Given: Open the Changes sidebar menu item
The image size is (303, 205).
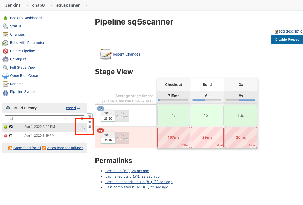Looking at the screenshot, I should click(x=17, y=34).
